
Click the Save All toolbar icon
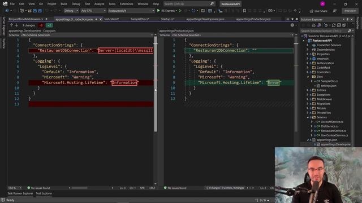[x=40, y=11]
